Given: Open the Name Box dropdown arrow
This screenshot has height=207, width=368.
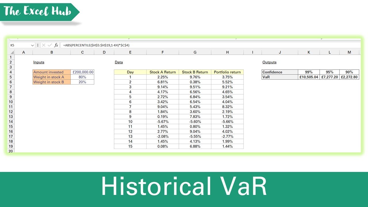Looking at the screenshot, I should tap(32, 45).
